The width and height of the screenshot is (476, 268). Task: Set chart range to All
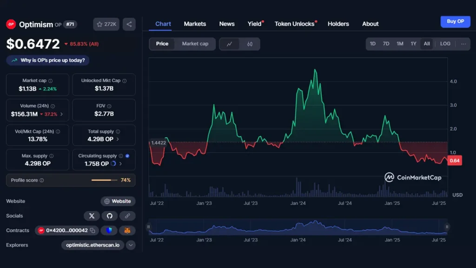tap(427, 44)
